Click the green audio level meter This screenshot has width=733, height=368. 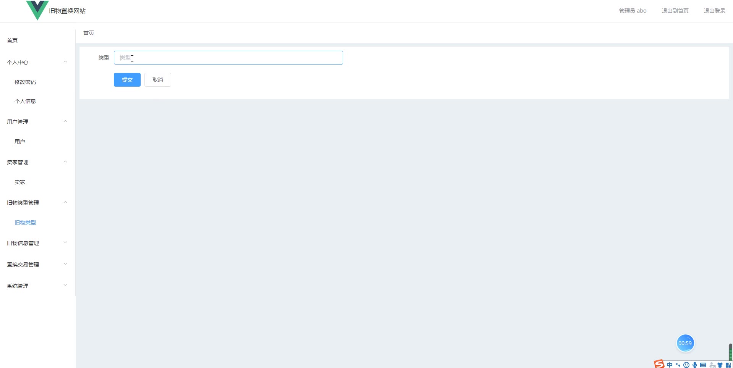click(x=730, y=352)
